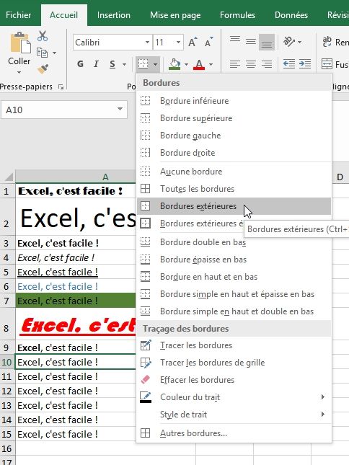Select the Format Painter brush icon

[43, 68]
